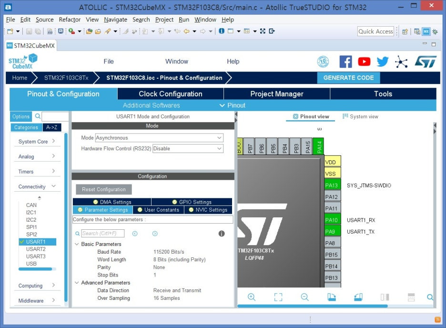Rotate the chip clockwise
The image size is (446, 328).
(x=331, y=297)
